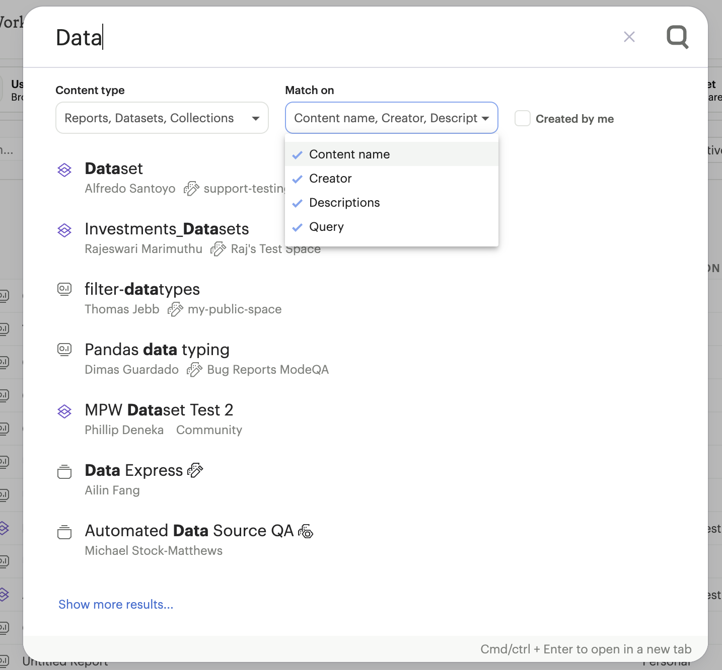This screenshot has width=722, height=670.
Task: Open the "Investments_Datasets" search result
Action: coord(167,229)
